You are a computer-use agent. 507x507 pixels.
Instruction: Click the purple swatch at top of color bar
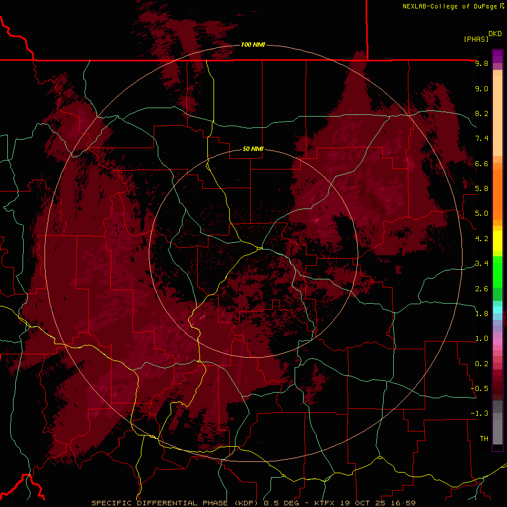(x=497, y=56)
